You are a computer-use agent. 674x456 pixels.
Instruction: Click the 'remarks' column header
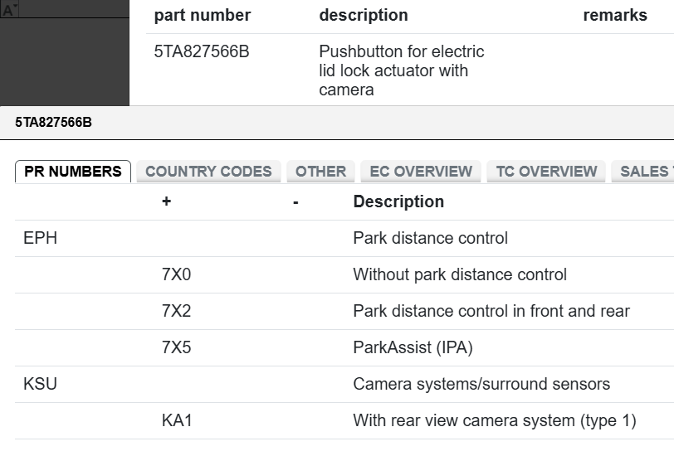pyautogui.click(x=615, y=15)
